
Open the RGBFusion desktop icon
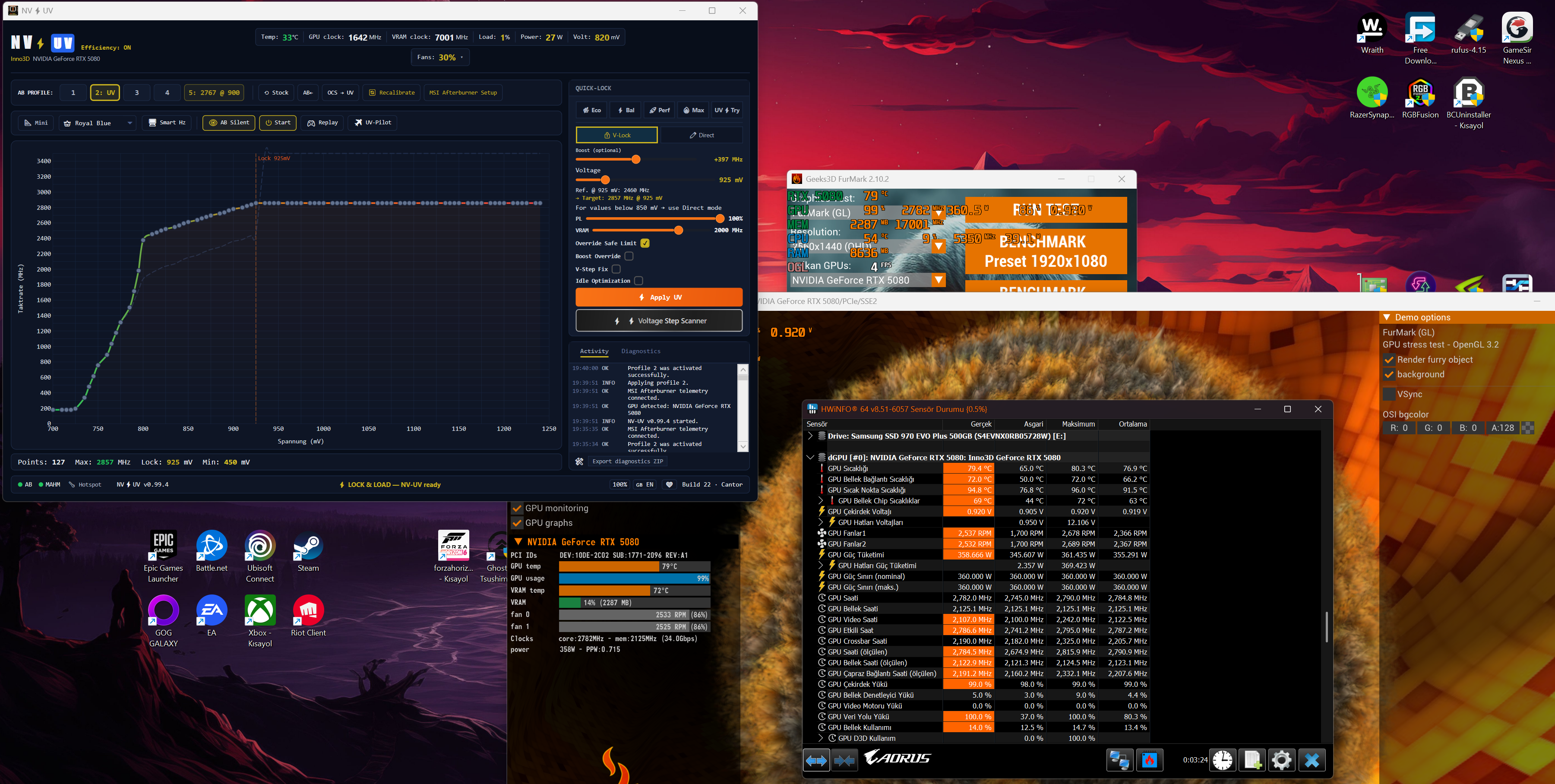click(1420, 98)
